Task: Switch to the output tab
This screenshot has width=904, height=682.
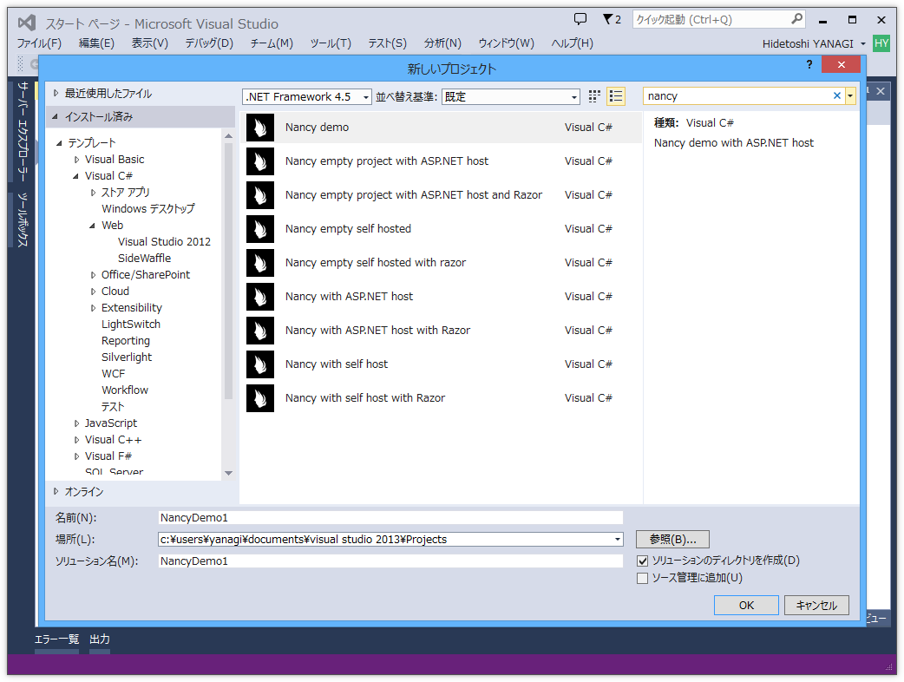Action: coord(100,639)
